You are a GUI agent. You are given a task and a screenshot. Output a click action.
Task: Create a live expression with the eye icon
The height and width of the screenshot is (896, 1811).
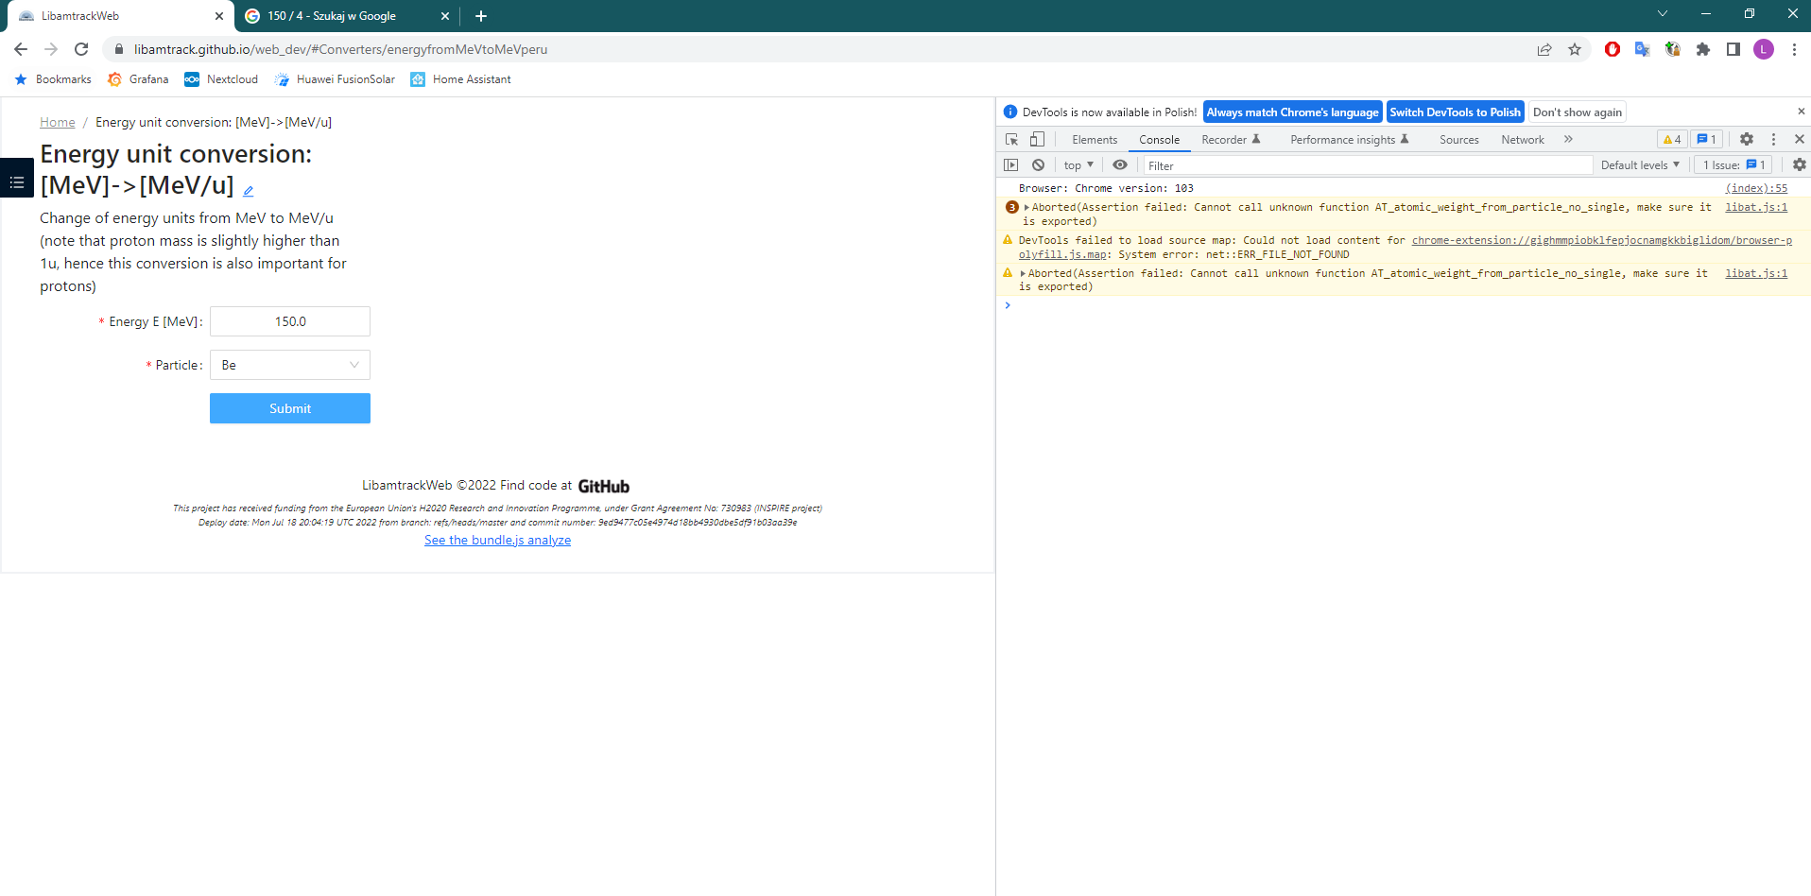click(1120, 164)
